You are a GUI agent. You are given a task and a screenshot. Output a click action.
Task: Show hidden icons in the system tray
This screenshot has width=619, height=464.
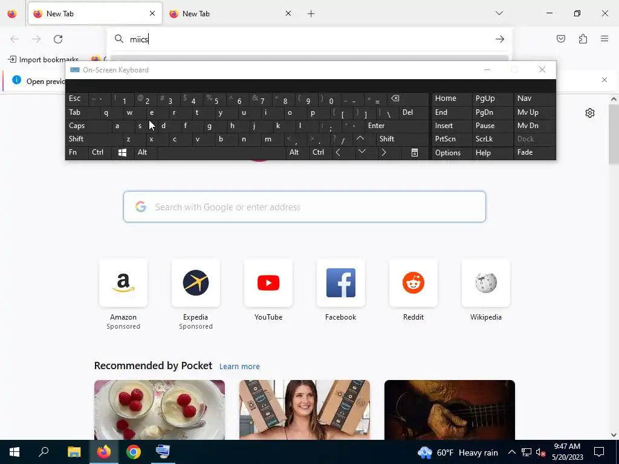click(x=511, y=452)
